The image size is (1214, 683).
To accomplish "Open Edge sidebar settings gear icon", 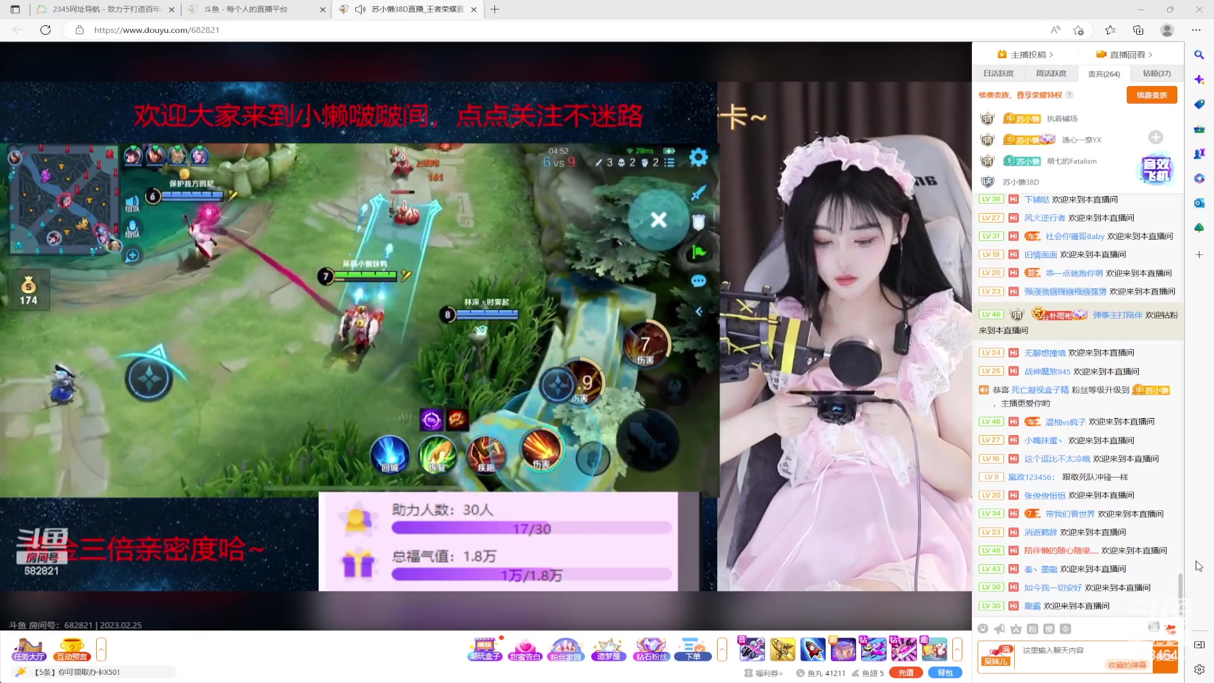I will pyautogui.click(x=1199, y=669).
